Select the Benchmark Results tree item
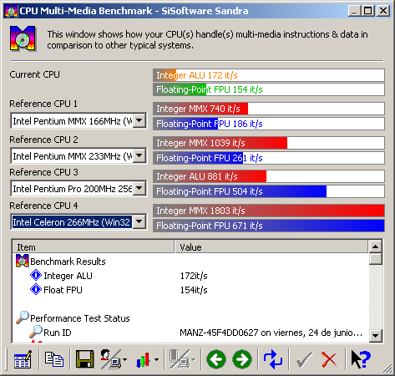Viewport: 395px width, 376px height. tap(68, 262)
